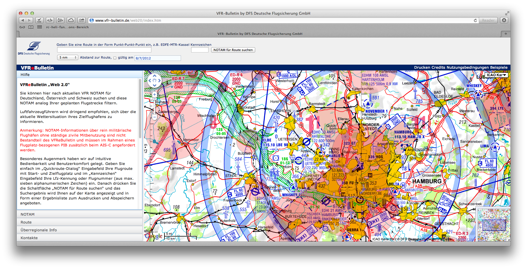Pan the map up

(x=155, y=75)
